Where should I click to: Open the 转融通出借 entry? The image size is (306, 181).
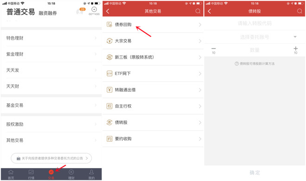pyautogui.click(x=153, y=90)
